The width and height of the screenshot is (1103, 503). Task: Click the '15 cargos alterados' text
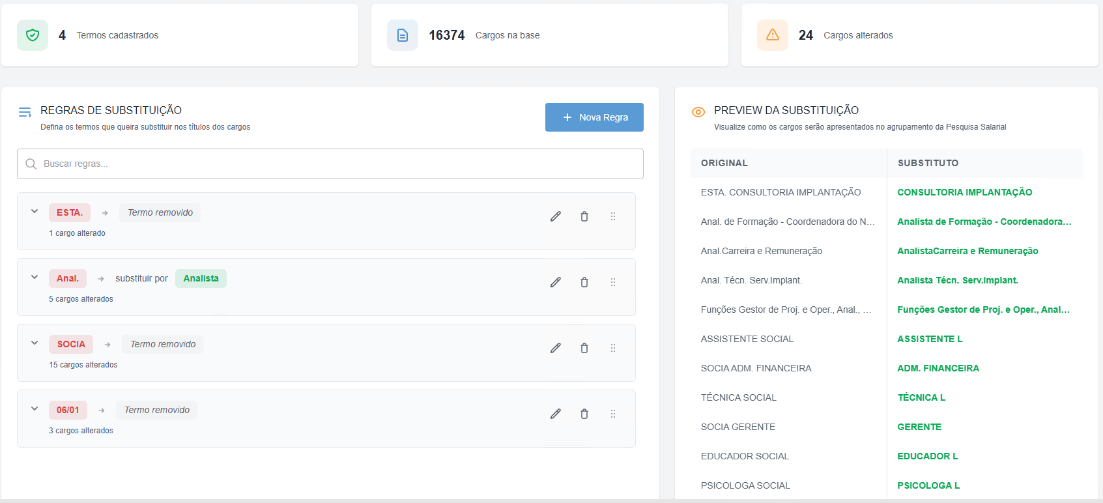pyautogui.click(x=83, y=365)
